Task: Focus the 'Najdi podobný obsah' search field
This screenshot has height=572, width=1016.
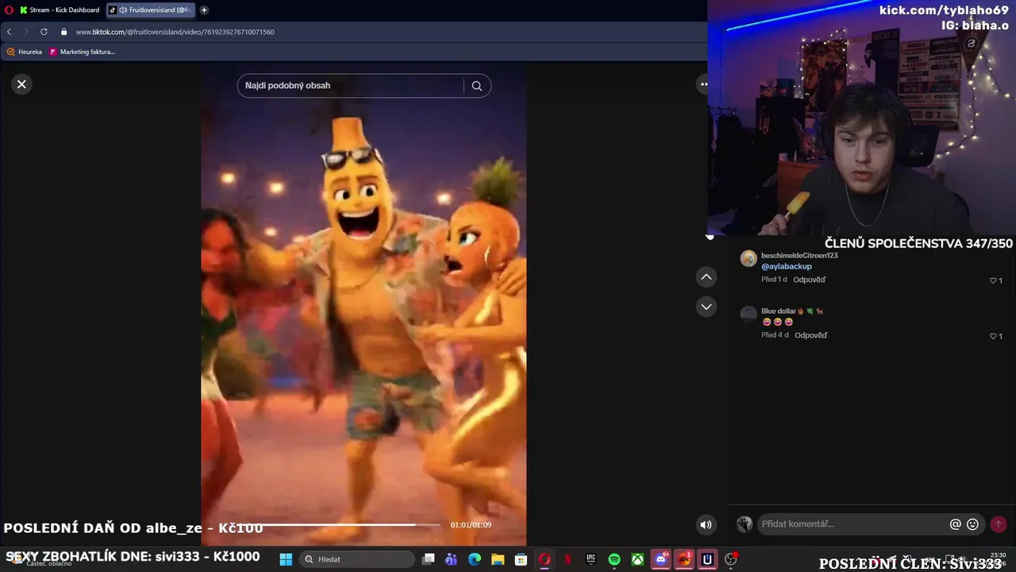Action: (x=352, y=86)
